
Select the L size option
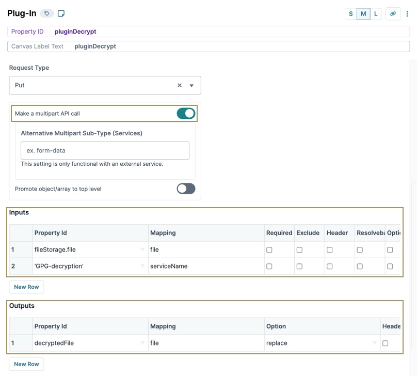(x=376, y=13)
